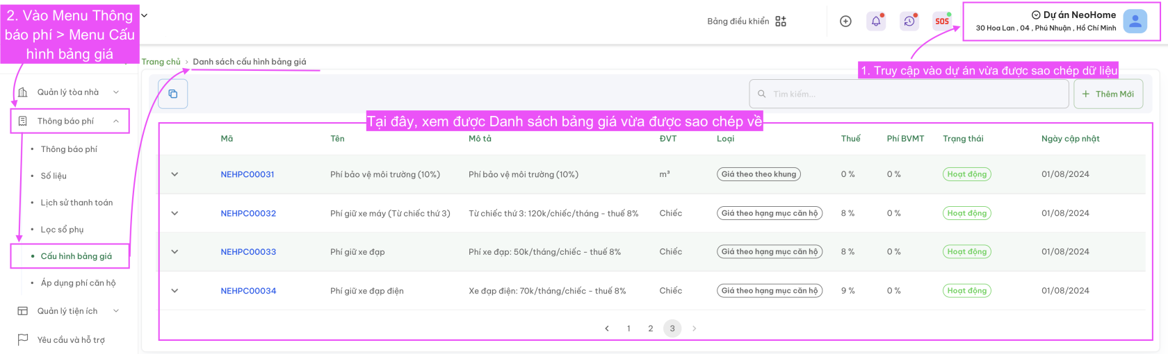
Task: Click name cell Phí giữ xe đạp điện
Action: (x=366, y=291)
